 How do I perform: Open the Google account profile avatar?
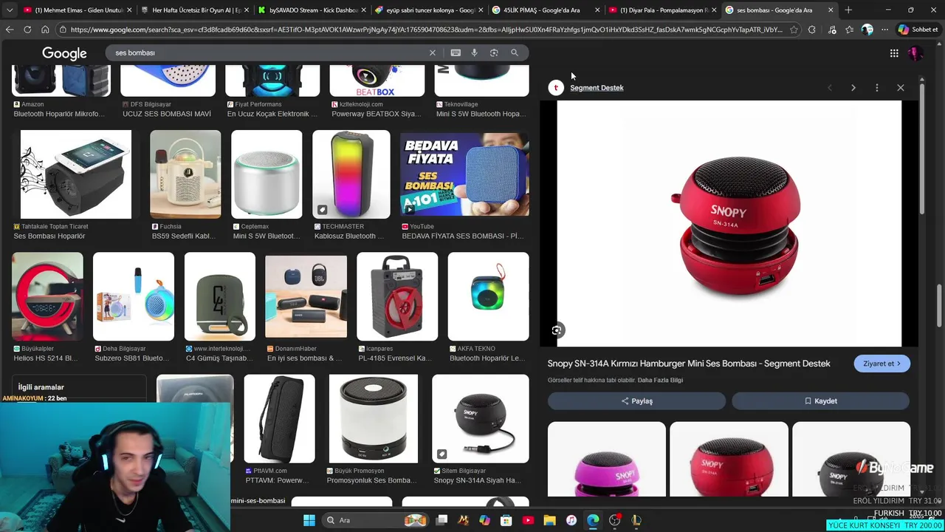[x=915, y=53]
